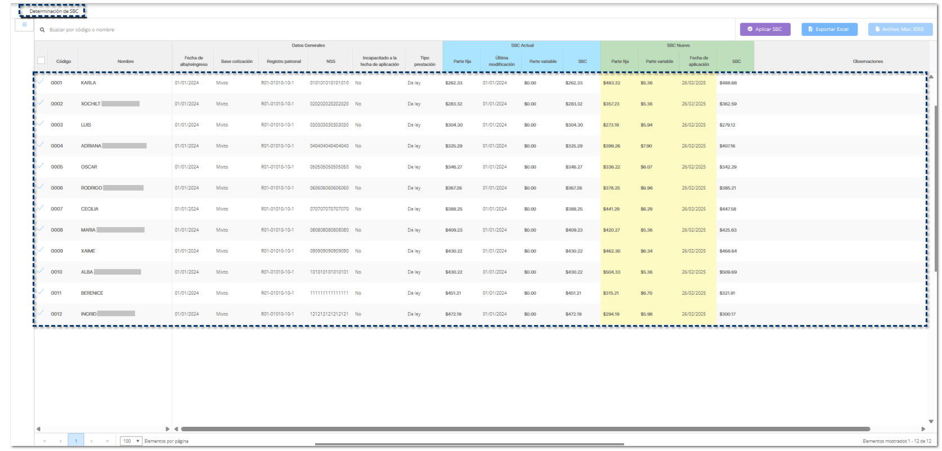The height and width of the screenshot is (451, 942).
Task: Go to next page with pager arrow
Action: coord(92,441)
